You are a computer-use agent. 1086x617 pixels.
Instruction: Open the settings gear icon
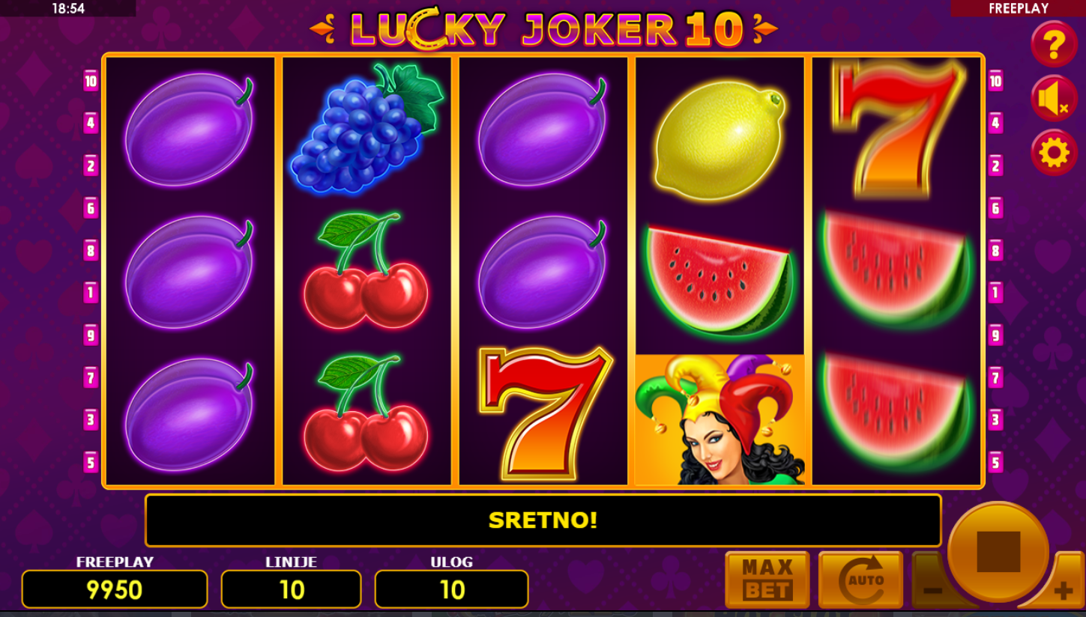click(1054, 153)
